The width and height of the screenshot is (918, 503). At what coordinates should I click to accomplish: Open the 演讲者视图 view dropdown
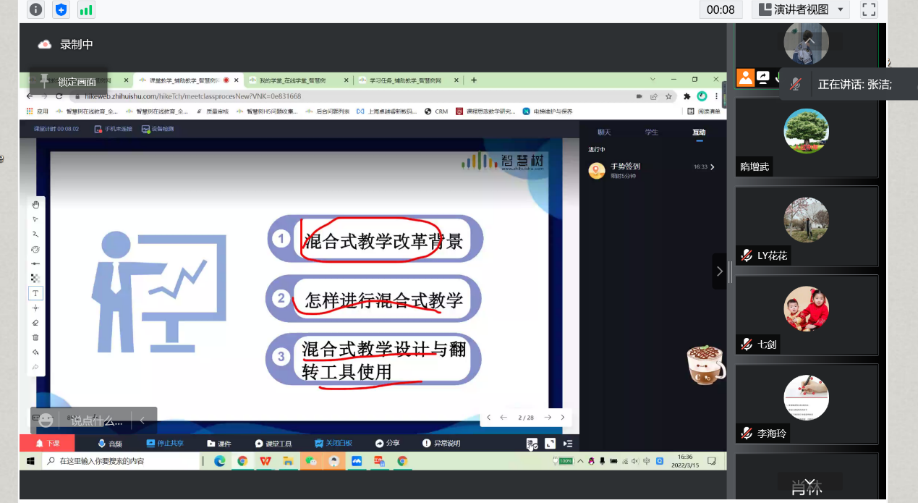800,9
